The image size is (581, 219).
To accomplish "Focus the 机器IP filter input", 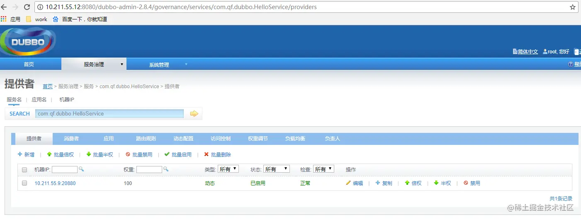I will 65,169.
